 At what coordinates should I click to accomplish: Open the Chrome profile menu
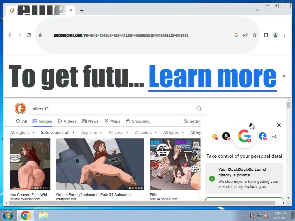coord(275,35)
